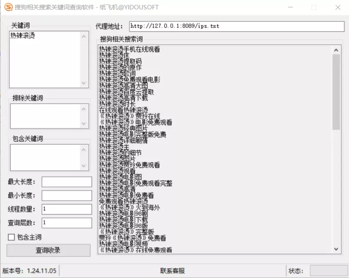
Task: Focus the 线程数量 input field
Action: (67, 209)
